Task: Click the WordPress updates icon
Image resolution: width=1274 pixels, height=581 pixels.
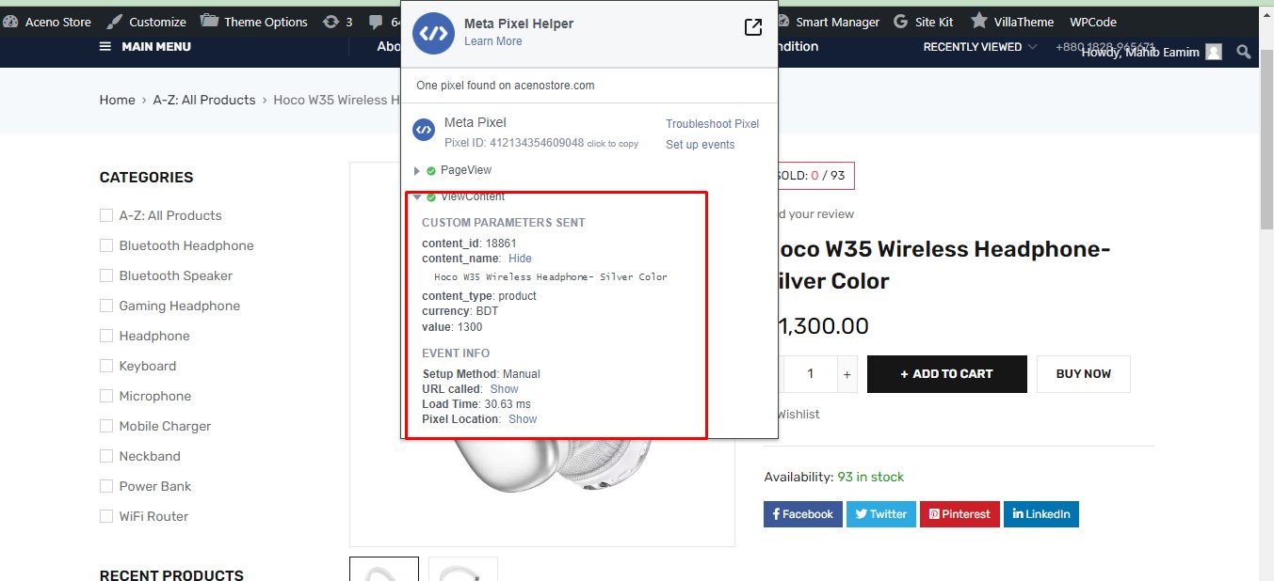Action: (x=331, y=22)
